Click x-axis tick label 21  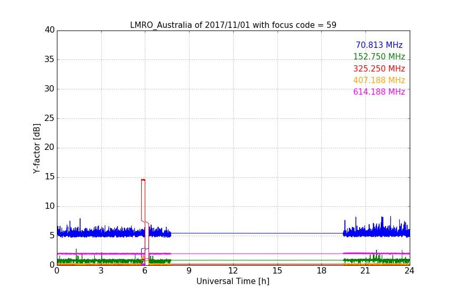pyautogui.click(x=365, y=271)
